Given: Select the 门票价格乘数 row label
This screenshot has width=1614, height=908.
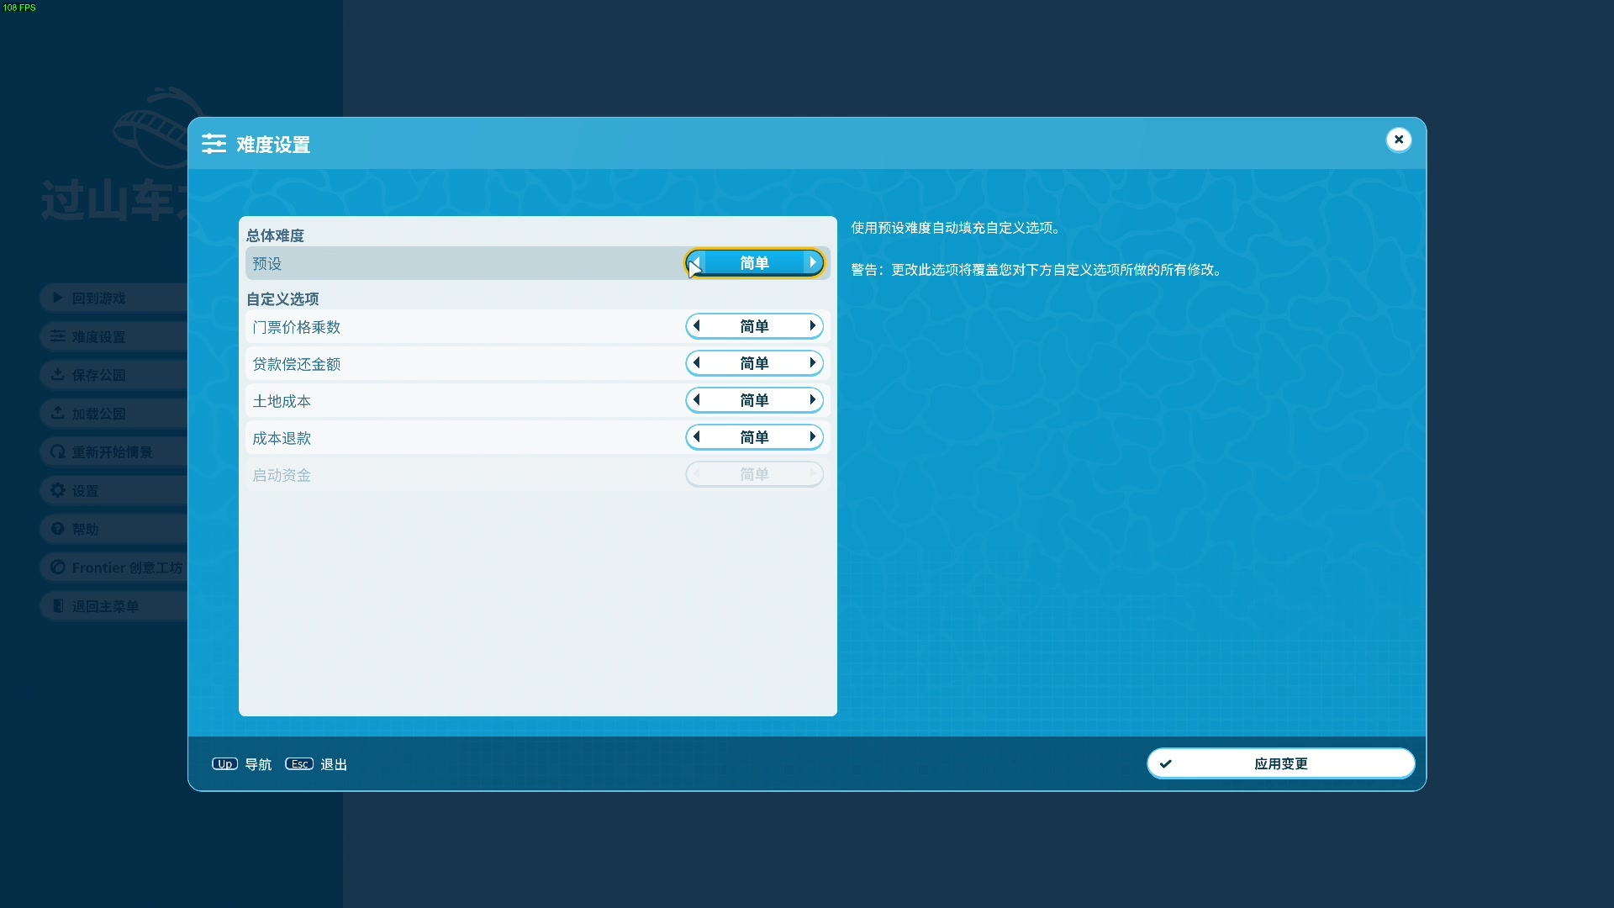Looking at the screenshot, I should pyautogui.click(x=297, y=327).
